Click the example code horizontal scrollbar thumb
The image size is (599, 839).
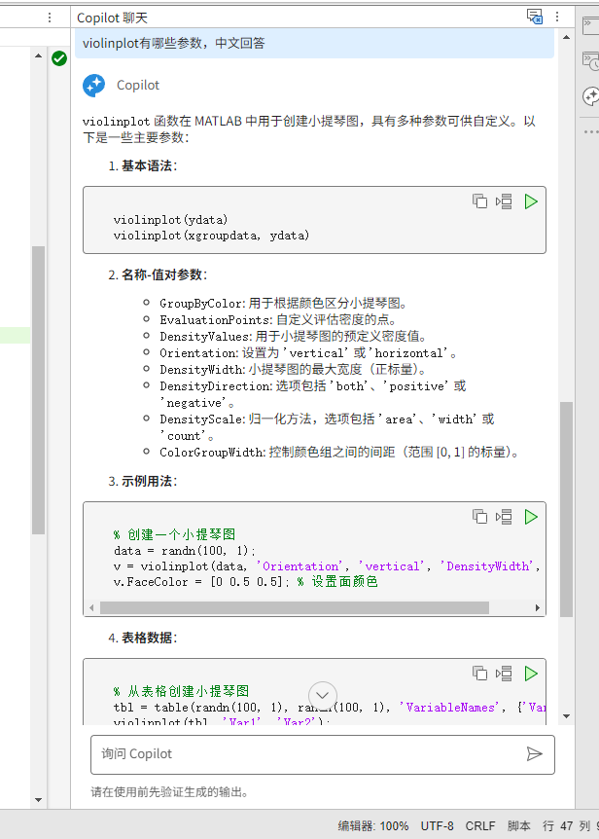click(295, 608)
